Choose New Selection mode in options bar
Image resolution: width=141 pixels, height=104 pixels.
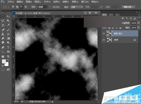(x=13, y=7)
